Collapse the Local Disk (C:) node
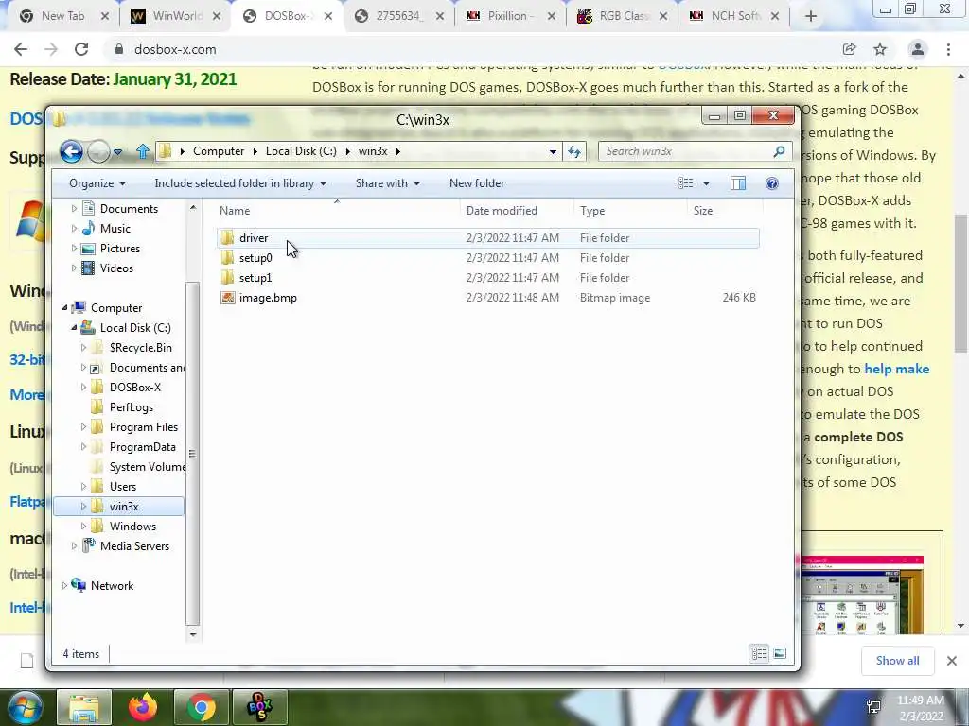The width and height of the screenshot is (969, 726). coord(74,328)
